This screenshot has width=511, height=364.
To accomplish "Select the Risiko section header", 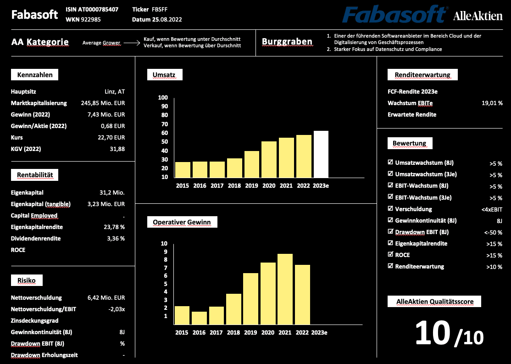I will tap(27, 280).
